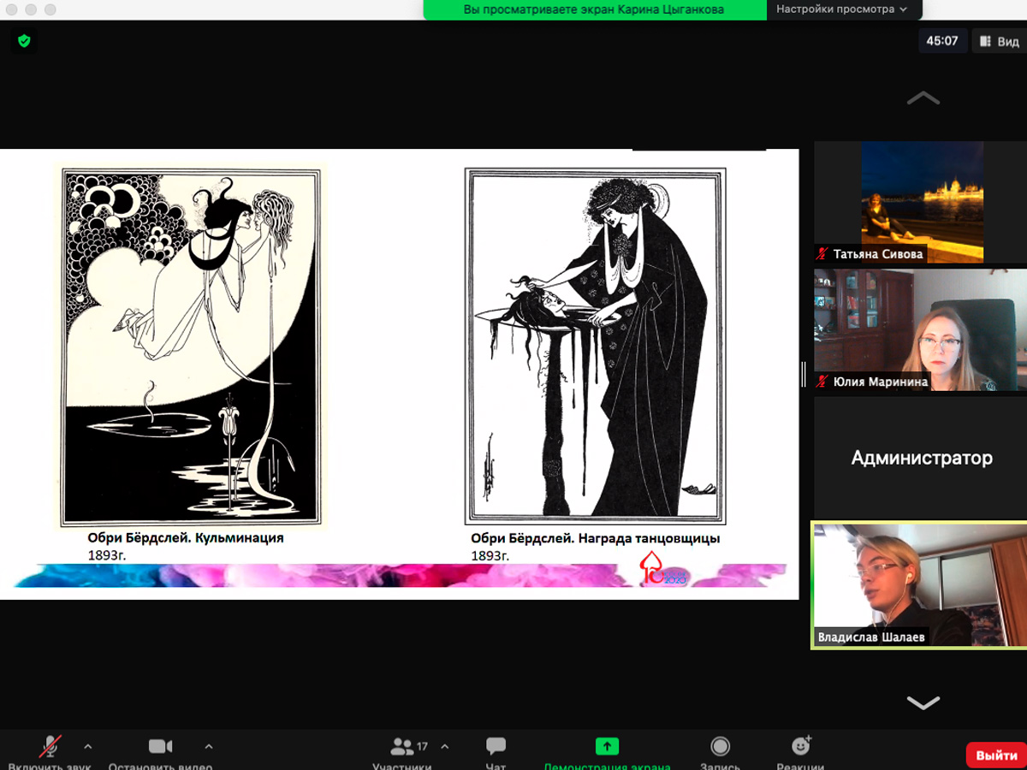The image size is (1027, 770).
Task: Click the participant count 17
Action: click(x=422, y=747)
